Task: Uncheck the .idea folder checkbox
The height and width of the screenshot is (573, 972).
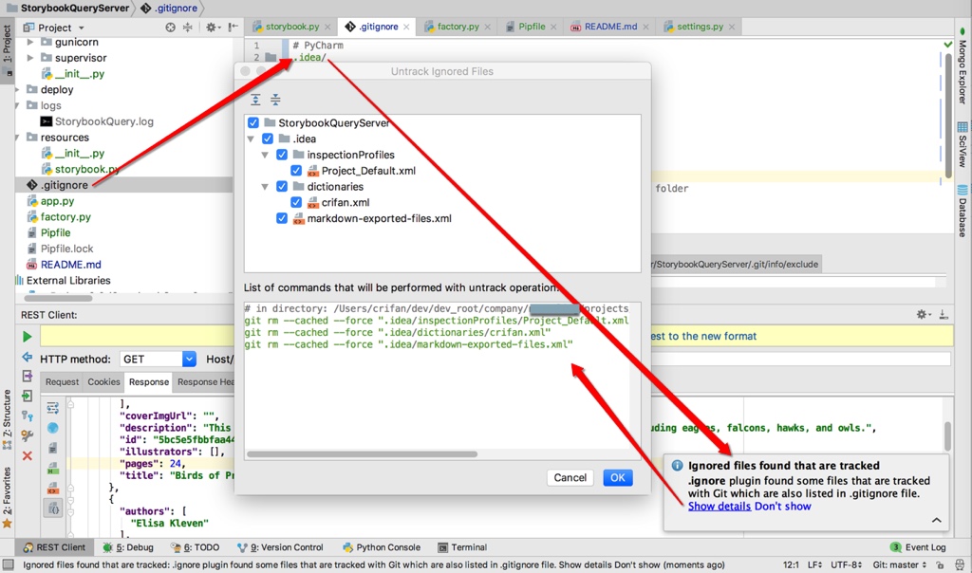Action: click(267, 139)
